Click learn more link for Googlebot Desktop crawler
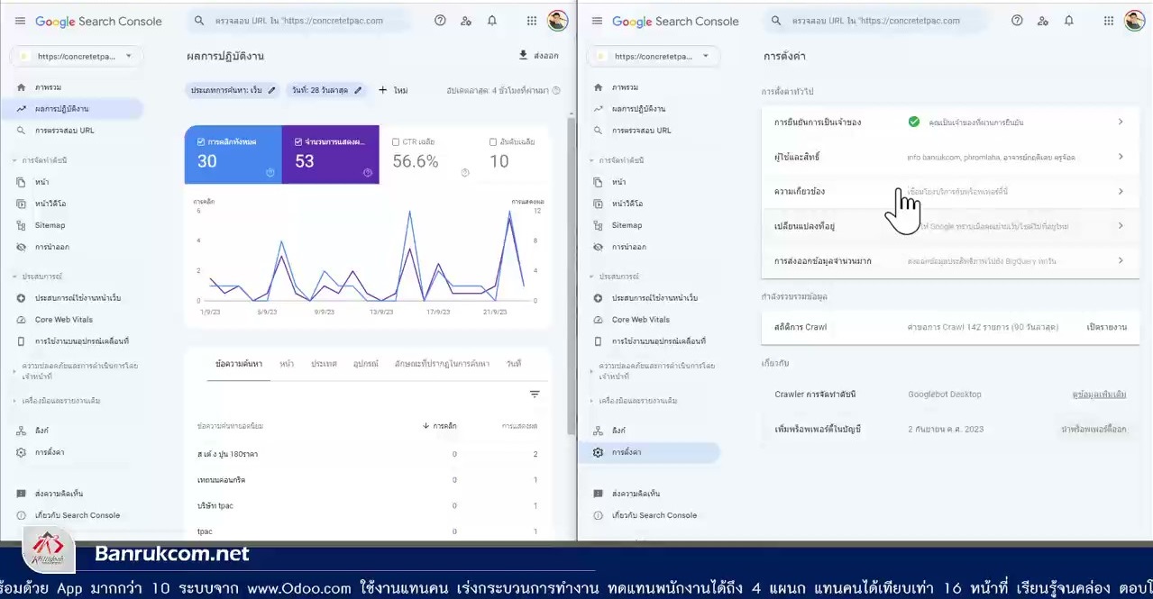 pos(1099,395)
